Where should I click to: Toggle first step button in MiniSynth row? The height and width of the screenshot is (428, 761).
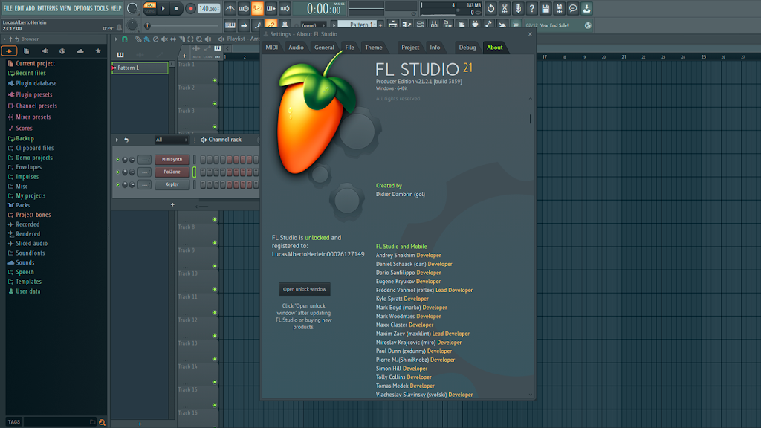point(203,159)
